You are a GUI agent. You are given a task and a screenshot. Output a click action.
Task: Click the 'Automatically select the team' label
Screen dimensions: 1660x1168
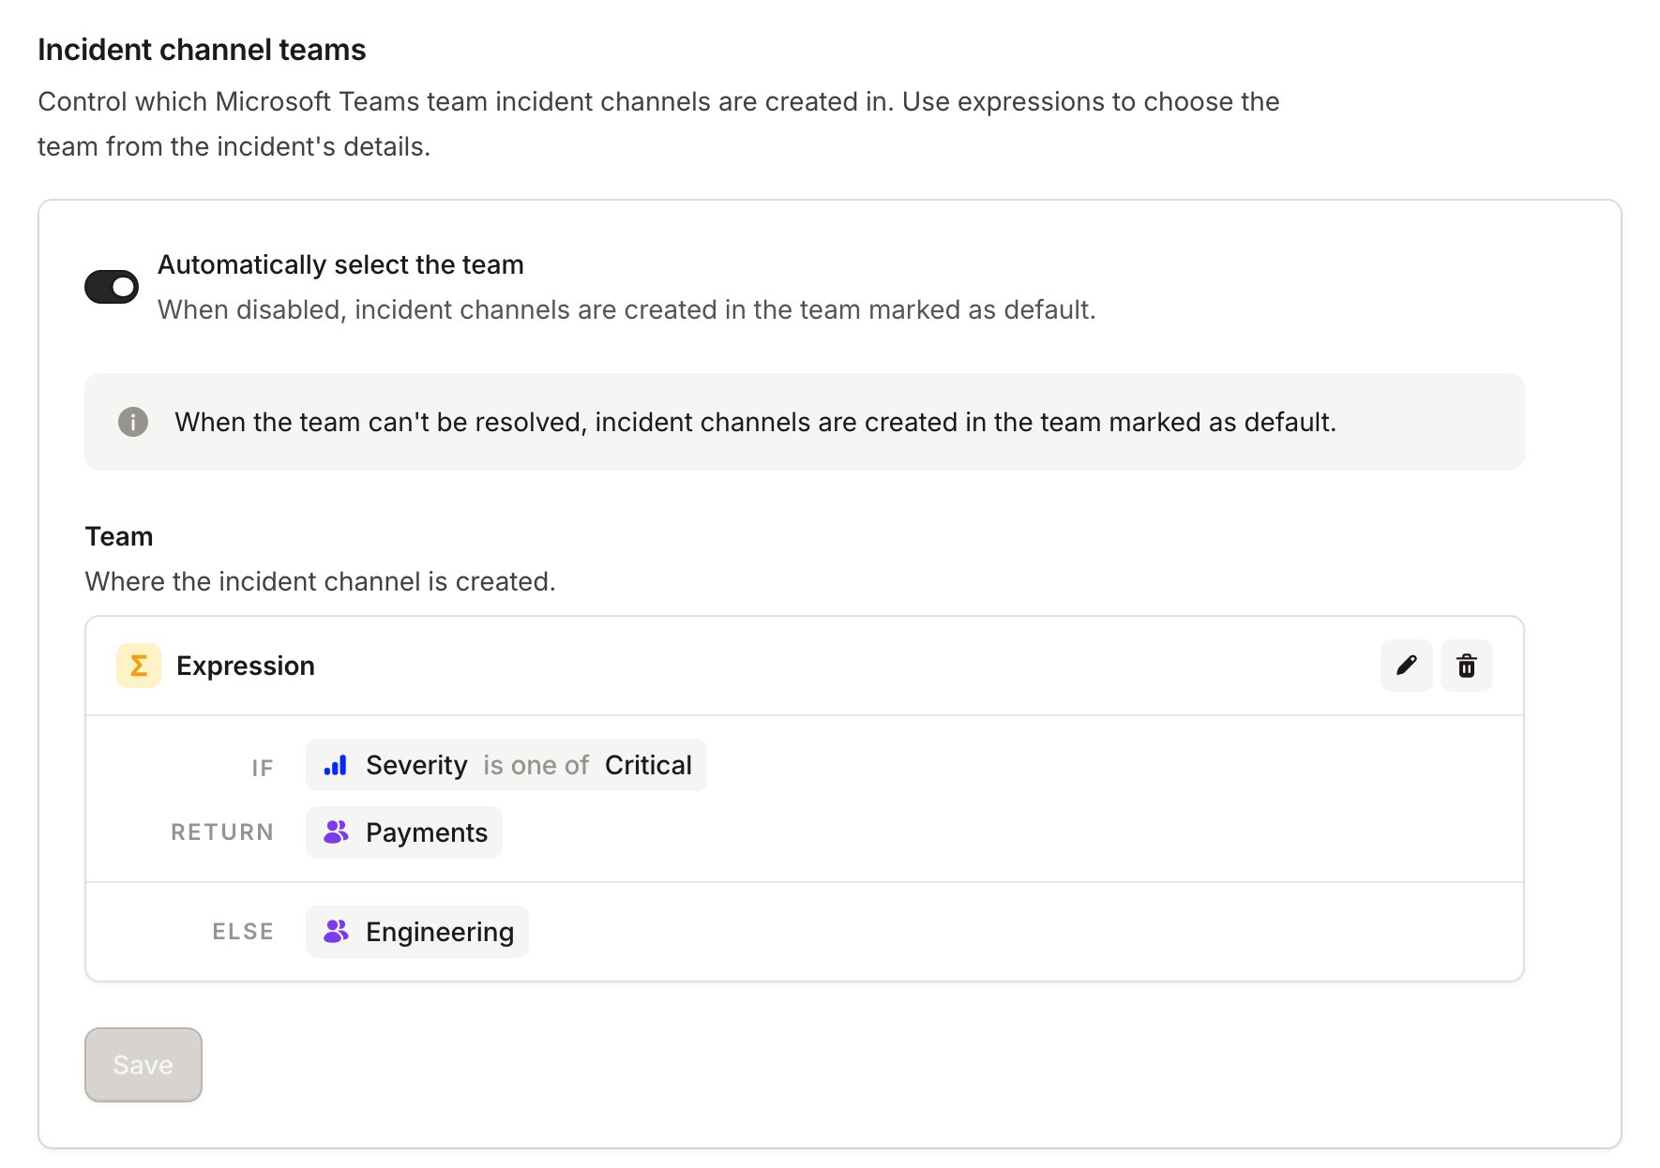(340, 264)
